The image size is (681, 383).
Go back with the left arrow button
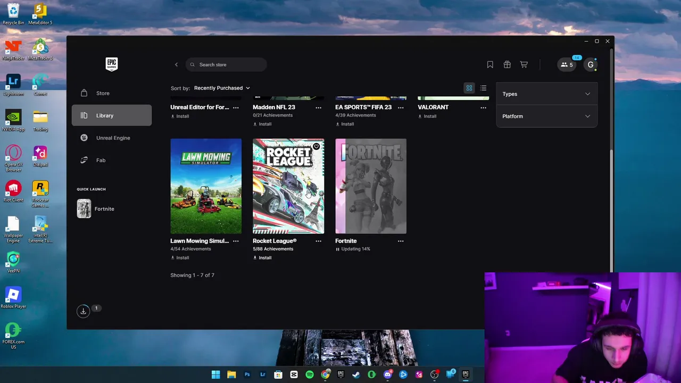pos(177,64)
